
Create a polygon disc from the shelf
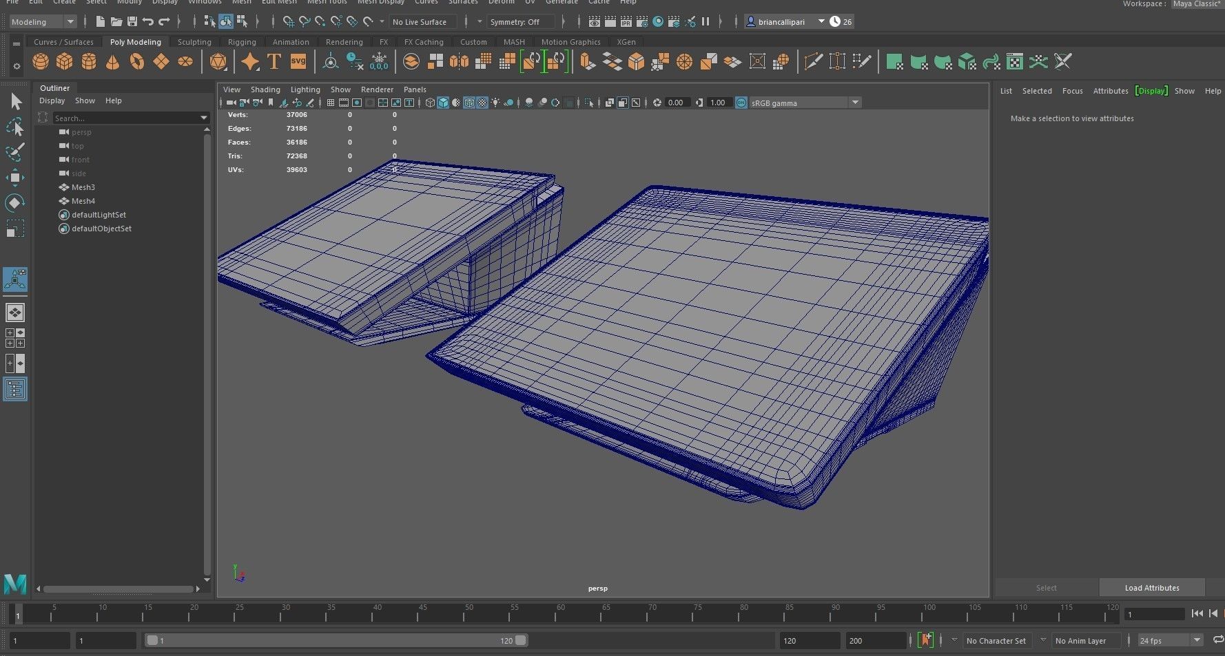[185, 62]
